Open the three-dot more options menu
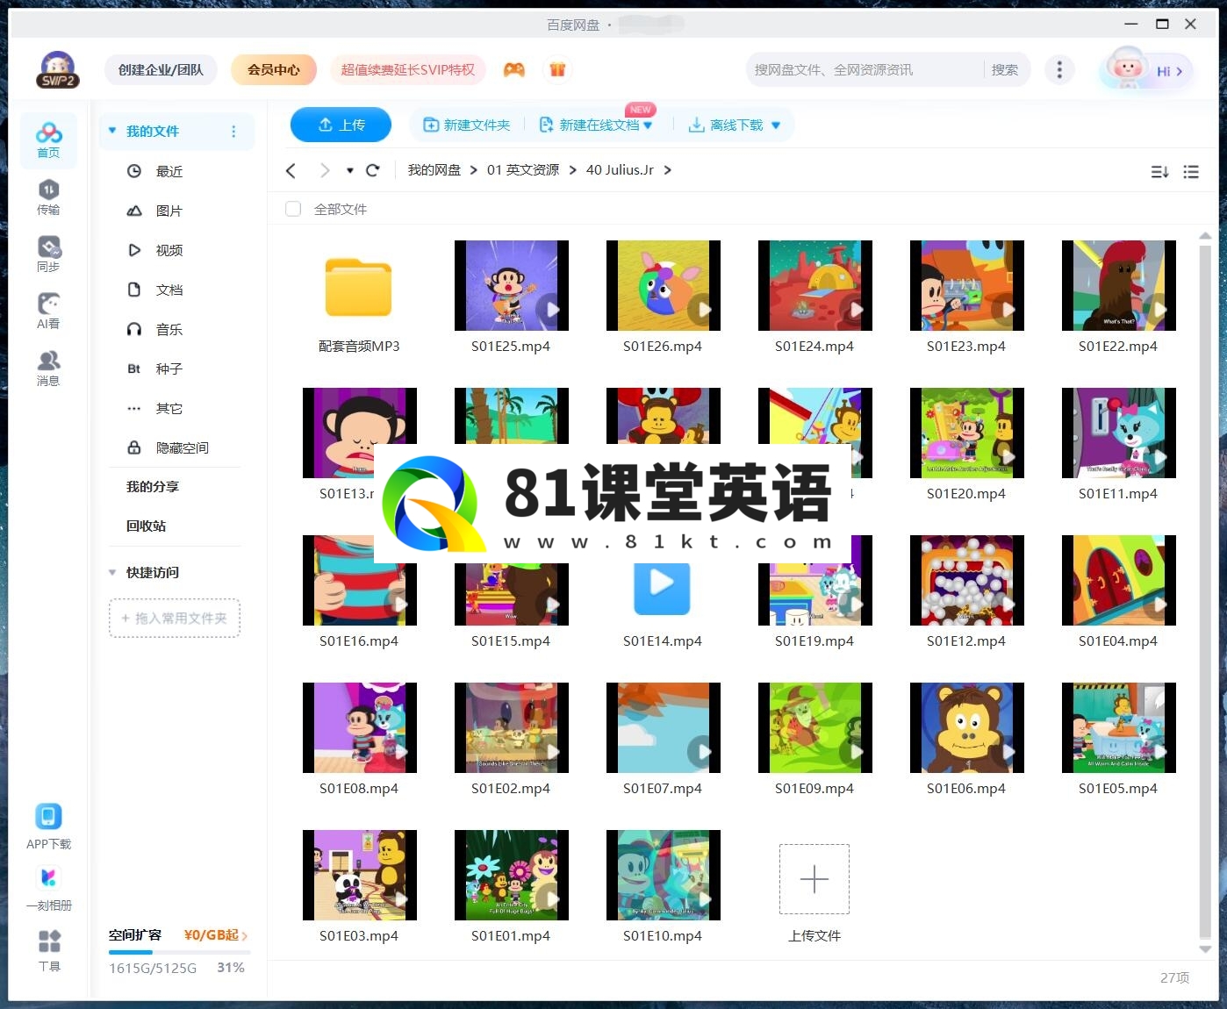The width and height of the screenshot is (1227, 1009). click(1059, 69)
